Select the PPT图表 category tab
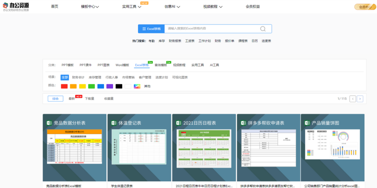Screen dimensions: 377x188 click(104, 65)
